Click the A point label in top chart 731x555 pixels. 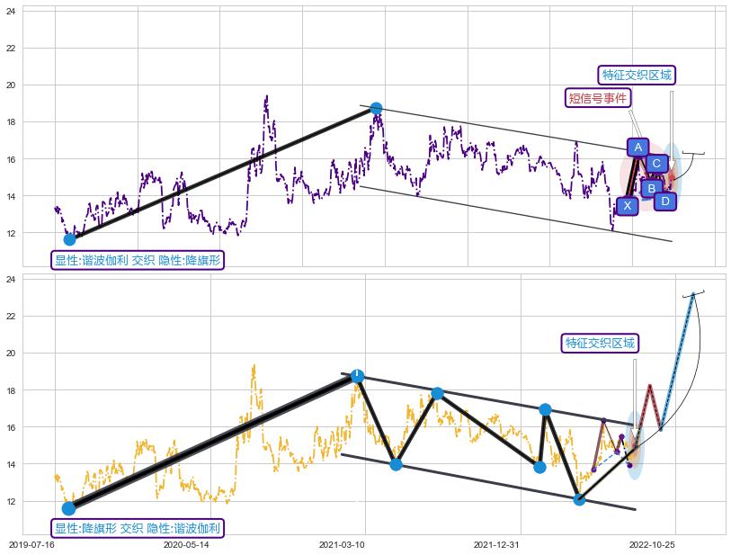tap(637, 148)
